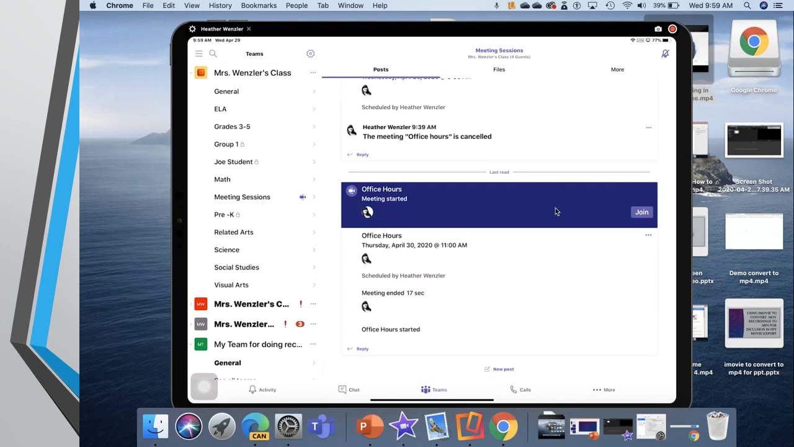Open Chat in the bottom bar
The width and height of the screenshot is (794, 447).
click(x=349, y=390)
